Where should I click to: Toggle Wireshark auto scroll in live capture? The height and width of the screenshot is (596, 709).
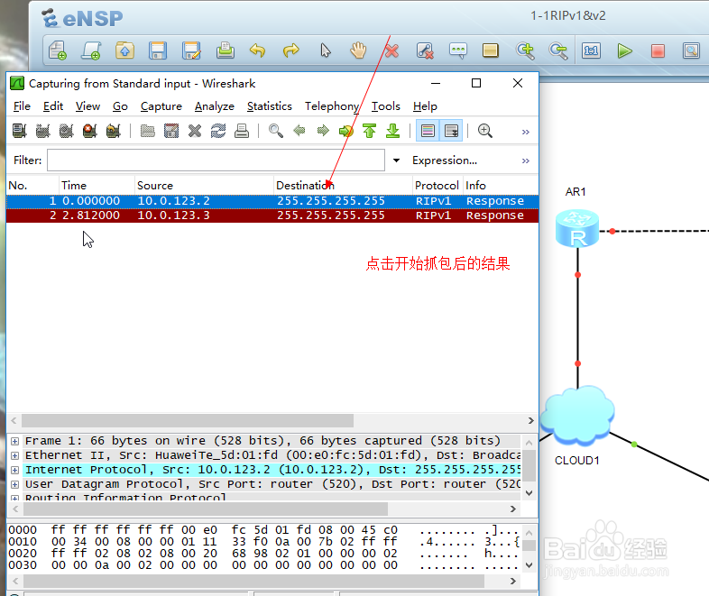coord(451,131)
